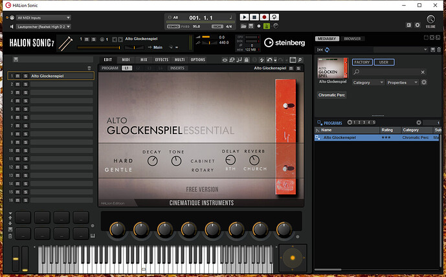The width and height of the screenshot is (446, 277).
Task: Adjust the DELAY knob
Action: coord(230,160)
